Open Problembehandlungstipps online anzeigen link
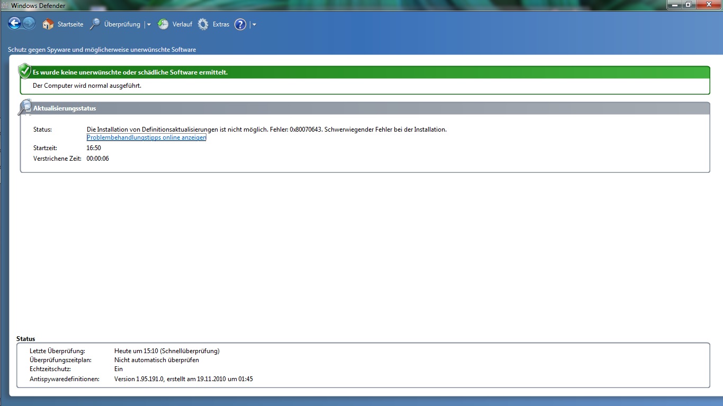Screen dimensions: 723x406 point(146,137)
